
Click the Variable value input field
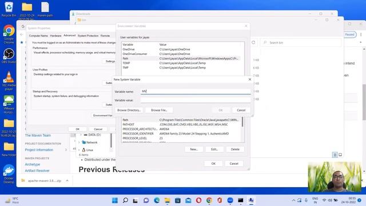click(x=196, y=100)
